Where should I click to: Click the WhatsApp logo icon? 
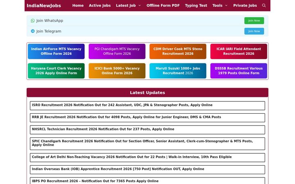(x=33, y=21)
